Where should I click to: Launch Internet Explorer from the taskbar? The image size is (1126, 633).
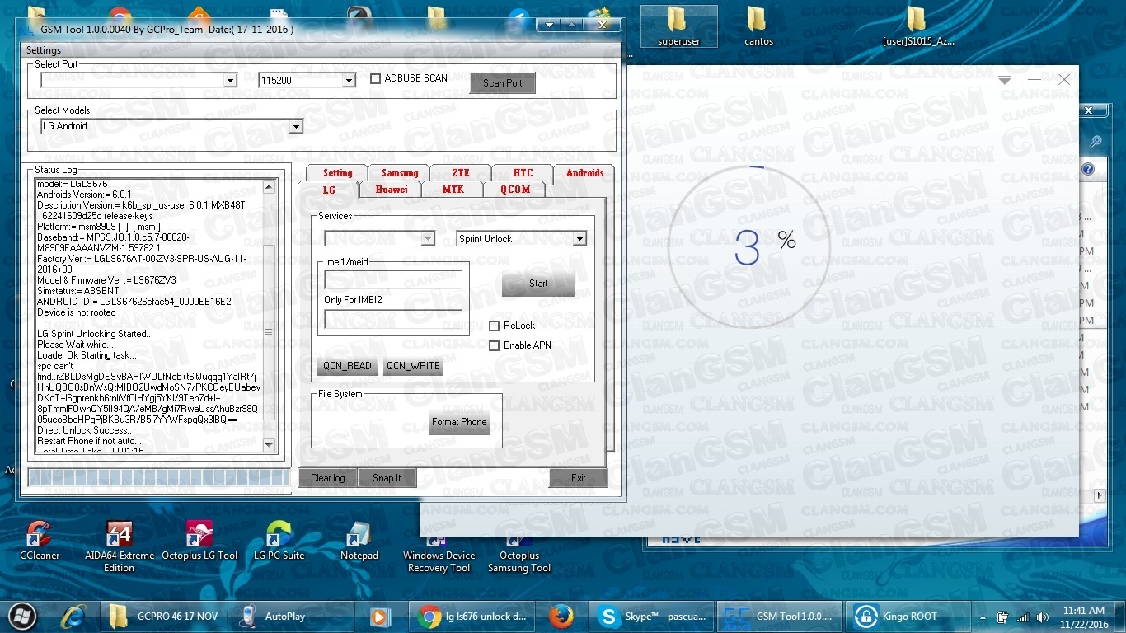[74, 616]
